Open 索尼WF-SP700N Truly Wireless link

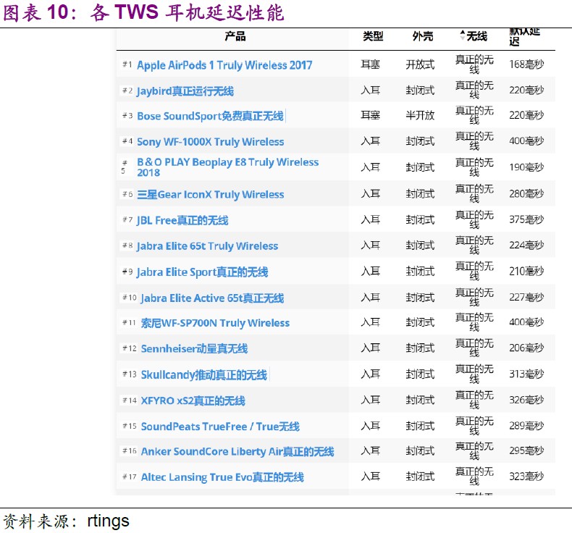[x=215, y=323]
